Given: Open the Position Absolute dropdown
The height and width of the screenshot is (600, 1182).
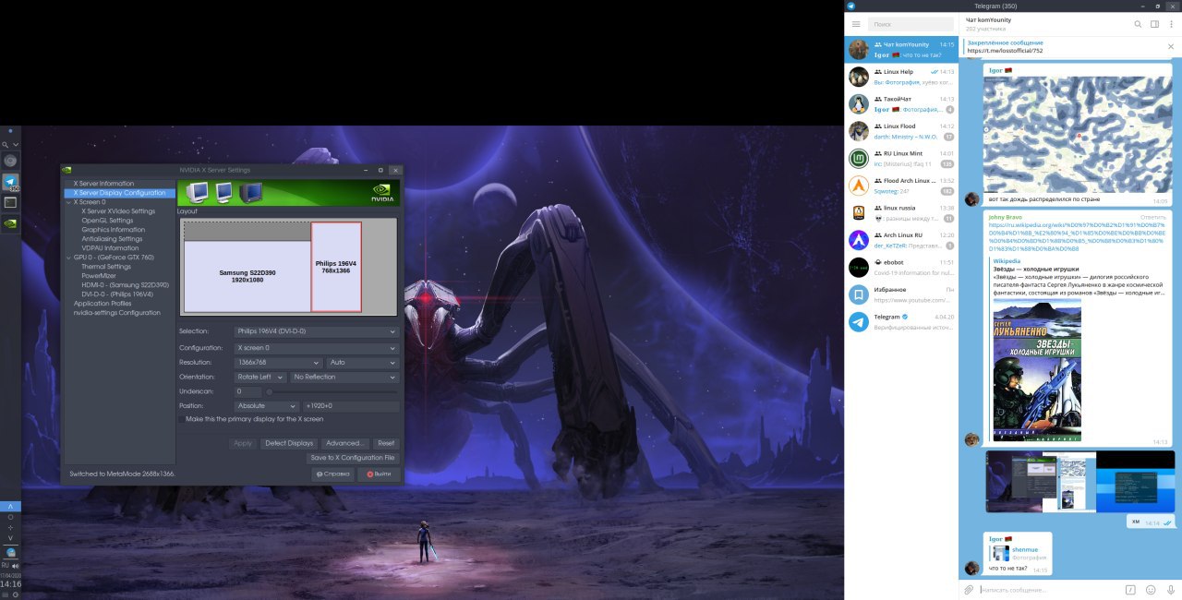Looking at the screenshot, I should pos(266,405).
